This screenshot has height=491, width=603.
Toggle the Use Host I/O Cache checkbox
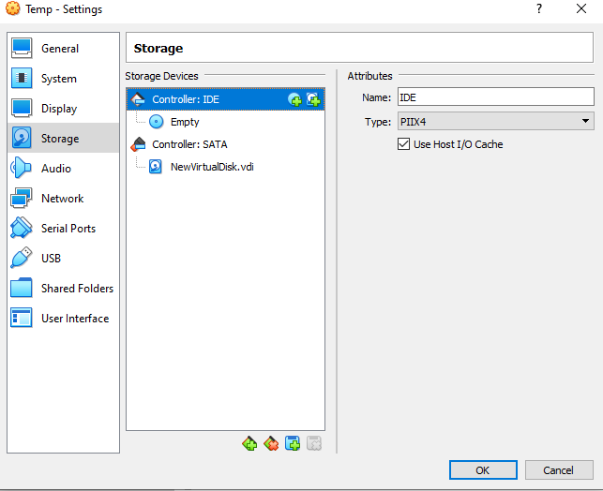[x=405, y=144]
